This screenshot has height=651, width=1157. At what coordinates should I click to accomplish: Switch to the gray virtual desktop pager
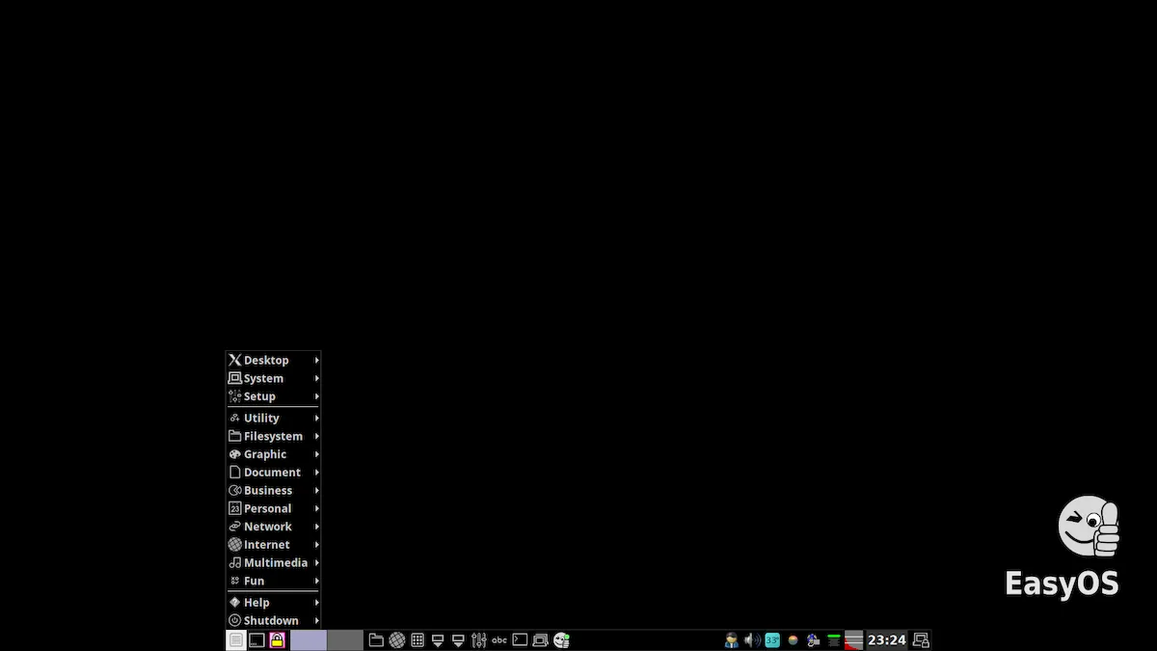345,639
